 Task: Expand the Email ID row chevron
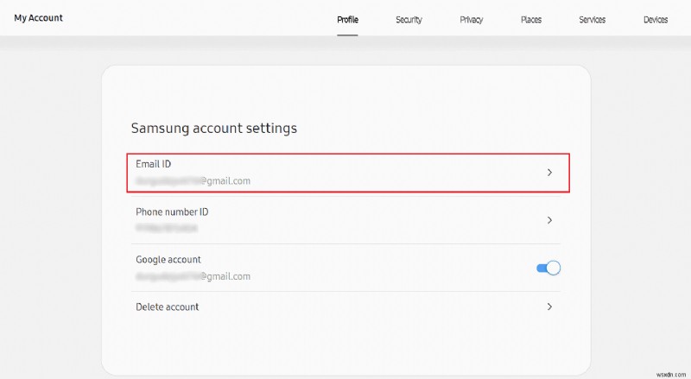(x=549, y=173)
